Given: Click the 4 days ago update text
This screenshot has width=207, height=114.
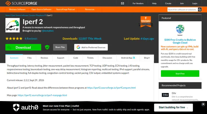Looking at the screenshot, I should 147,39.
